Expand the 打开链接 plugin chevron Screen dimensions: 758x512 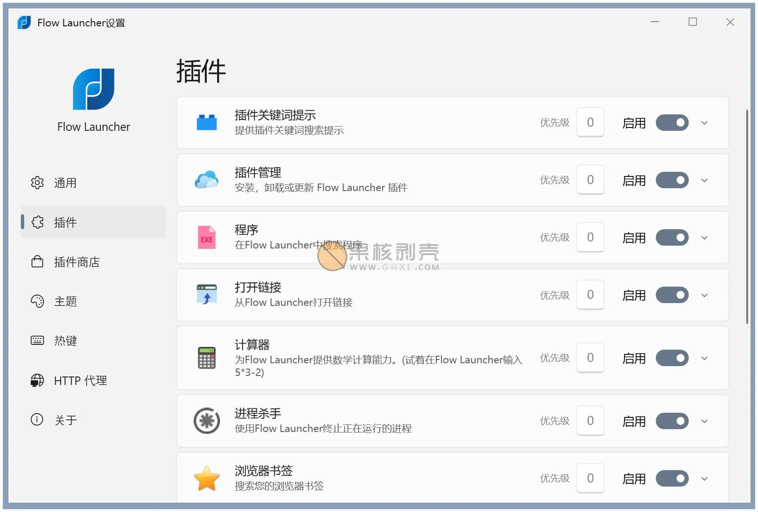click(704, 295)
